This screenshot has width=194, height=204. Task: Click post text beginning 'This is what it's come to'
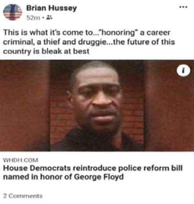[87, 33]
